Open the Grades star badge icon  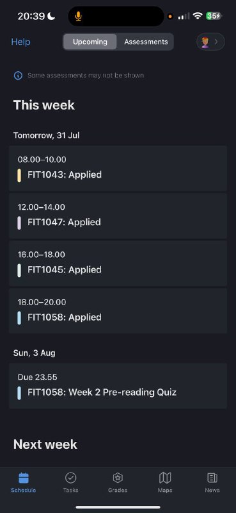(118, 478)
